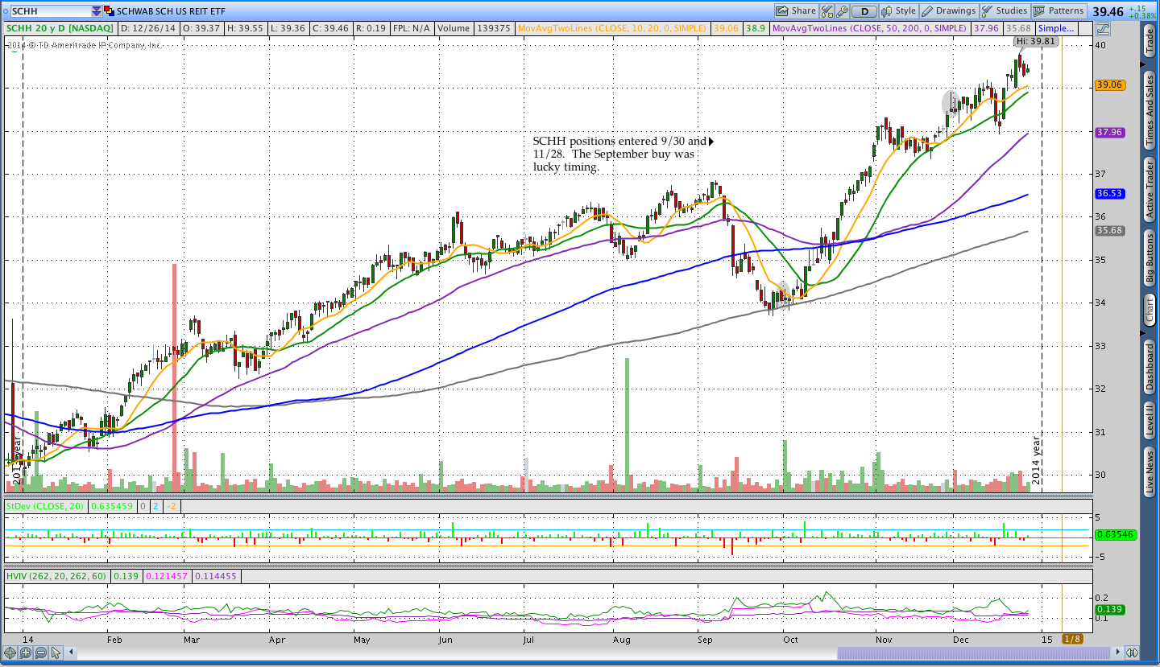Click the Patterns chart icon
1160x667 pixels.
click(x=1040, y=11)
